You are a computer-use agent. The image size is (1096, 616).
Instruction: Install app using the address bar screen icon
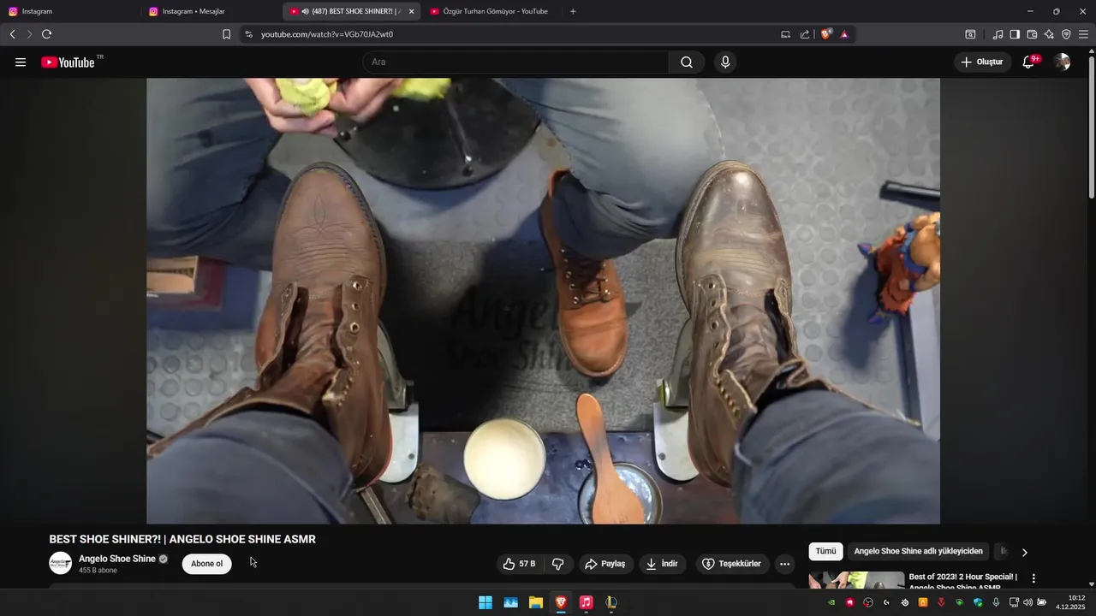(x=785, y=34)
